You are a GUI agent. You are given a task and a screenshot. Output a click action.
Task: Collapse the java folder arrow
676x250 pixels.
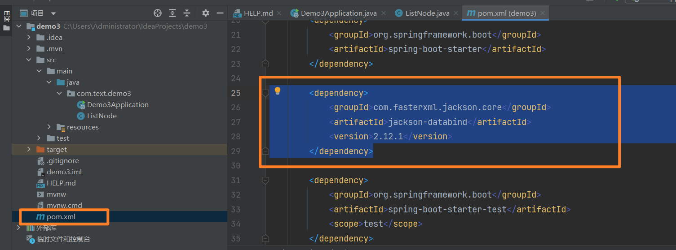pyautogui.click(x=49, y=82)
